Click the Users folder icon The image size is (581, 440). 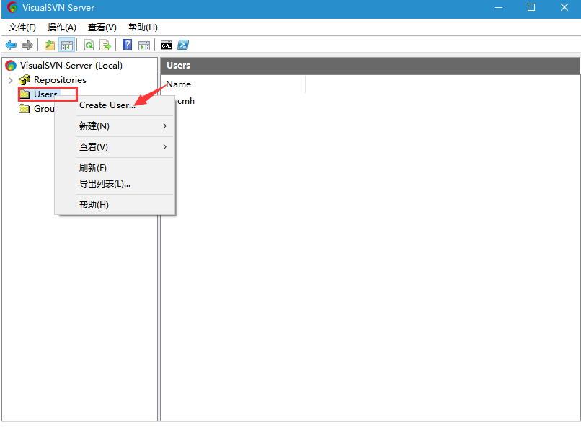(x=25, y=94)
